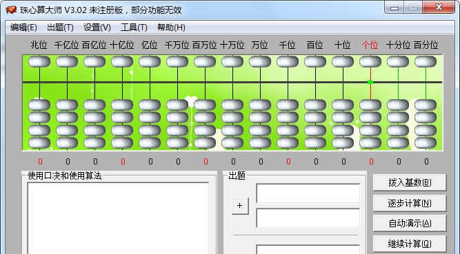The height and width of the screenshot is (254, 460).
Task: Open the 工具(T) menu
Action: [134, 28]
